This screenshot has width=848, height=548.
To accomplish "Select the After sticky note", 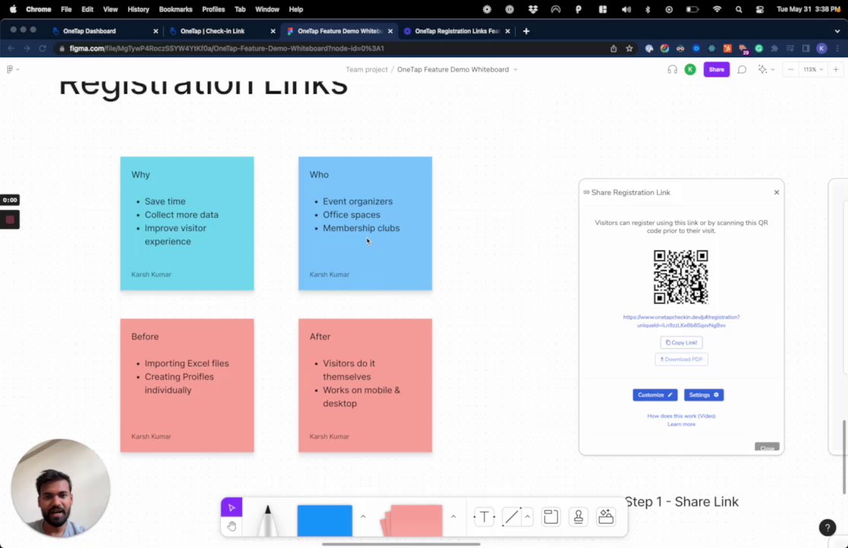I will (x=365, y=385).
